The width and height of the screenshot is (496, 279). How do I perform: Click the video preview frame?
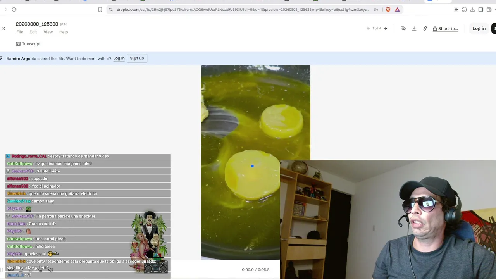[x=255, y=162]
